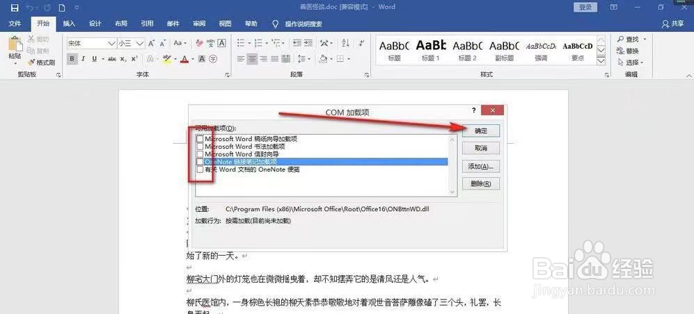Image resolution: width=694 pixels, height=314 pixels.
Task: Apply the 标题 1 style from gallery
Action: pyautogui.click(x=431, y=50)
